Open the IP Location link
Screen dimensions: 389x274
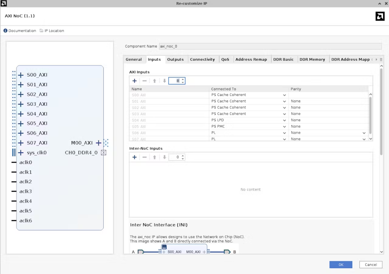54,31
